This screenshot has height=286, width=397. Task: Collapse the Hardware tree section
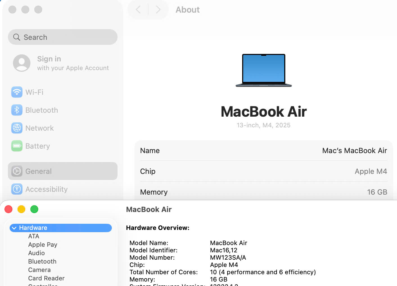click(x=14, y=228)
